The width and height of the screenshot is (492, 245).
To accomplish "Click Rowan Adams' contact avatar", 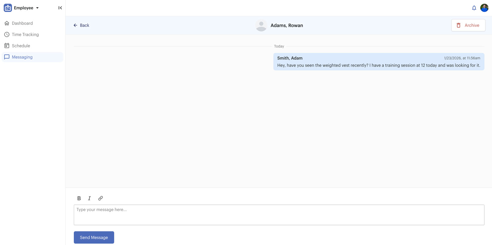I will (261, 25).
